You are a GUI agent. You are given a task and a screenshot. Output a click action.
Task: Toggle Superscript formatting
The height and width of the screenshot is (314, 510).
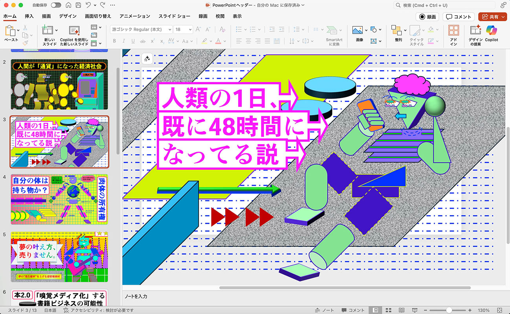click(152, 41)
